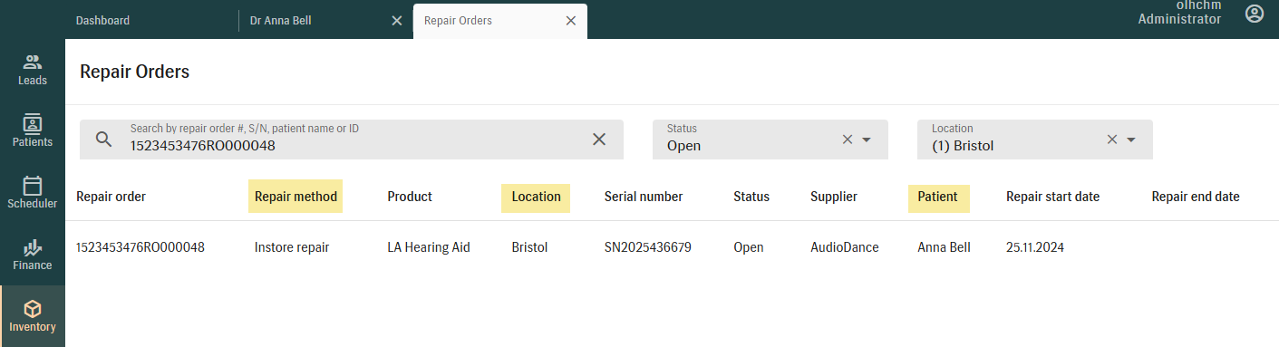
Task: Clear the Location filter selection
Action: click(x=1112, y=140)
